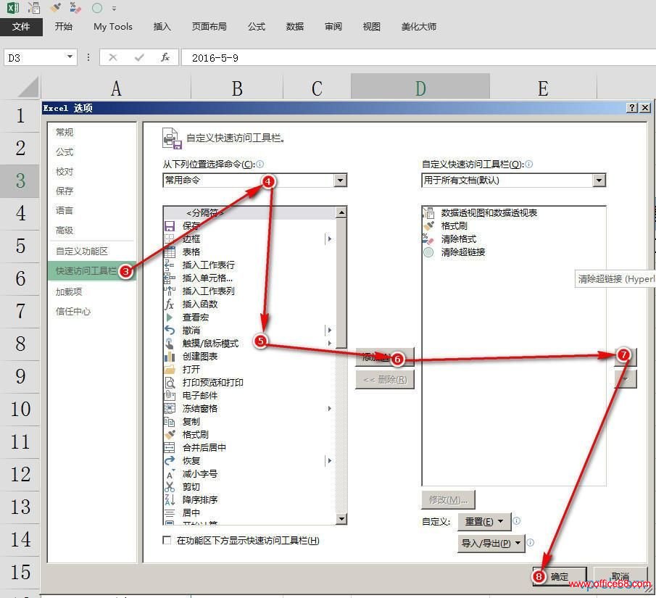Select the 插入函数 fx command icon
Image resolution: width=656 pixels, height=598 pixels.
coord(170,304)
